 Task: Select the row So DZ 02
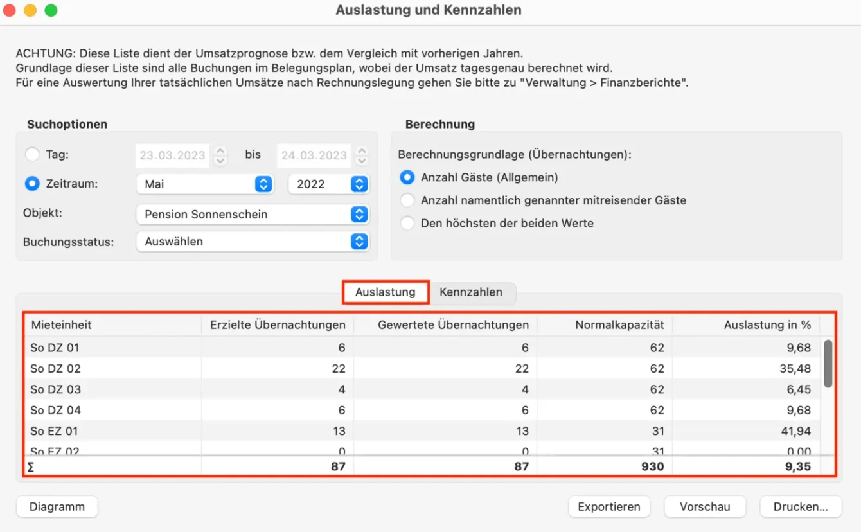[x=422, y=369]
